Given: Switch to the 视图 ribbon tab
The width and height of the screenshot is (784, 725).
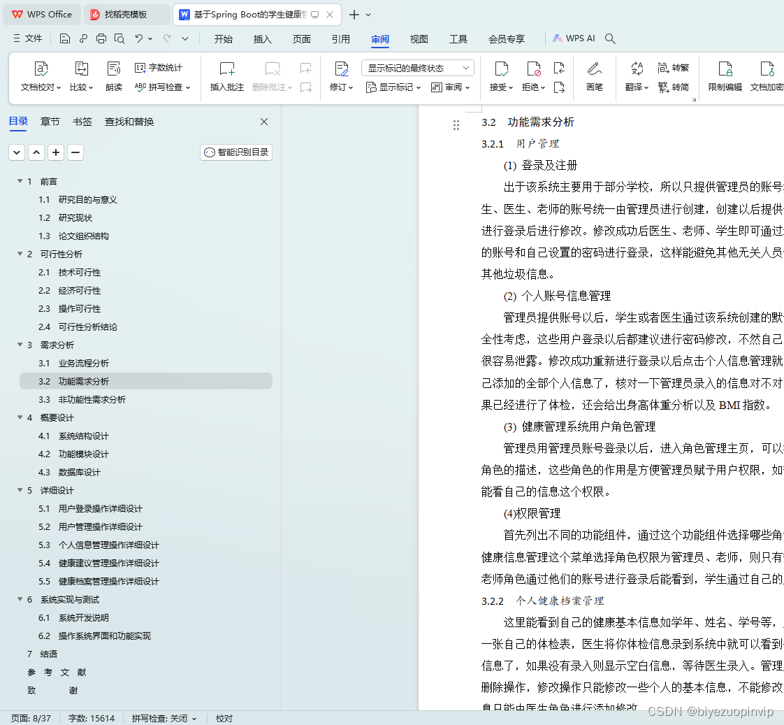Looking at the screenshot, I should pos(419,39).
